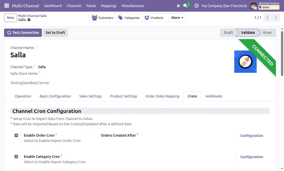
Task: Open the Feeds menu
Action: (91, 6)
